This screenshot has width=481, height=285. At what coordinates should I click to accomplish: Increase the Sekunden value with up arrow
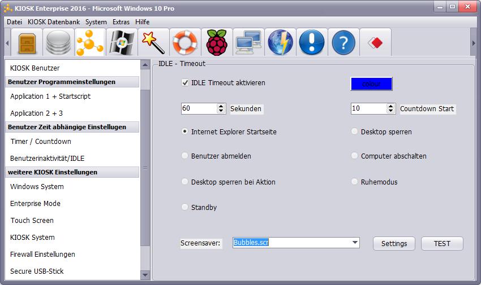(x=221, y=106)
